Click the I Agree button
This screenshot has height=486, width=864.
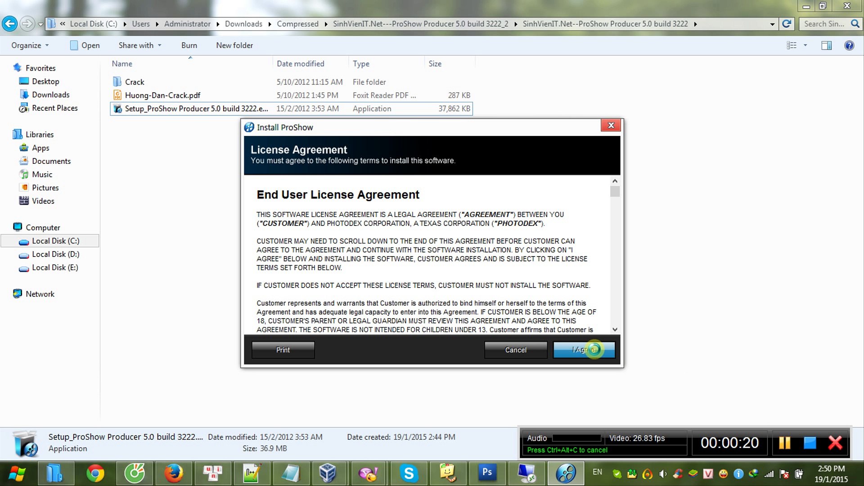(x=584, y=350)
